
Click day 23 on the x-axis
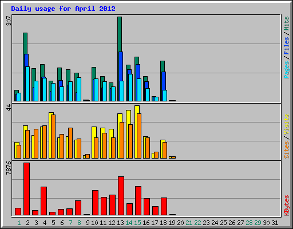point(206,223)
